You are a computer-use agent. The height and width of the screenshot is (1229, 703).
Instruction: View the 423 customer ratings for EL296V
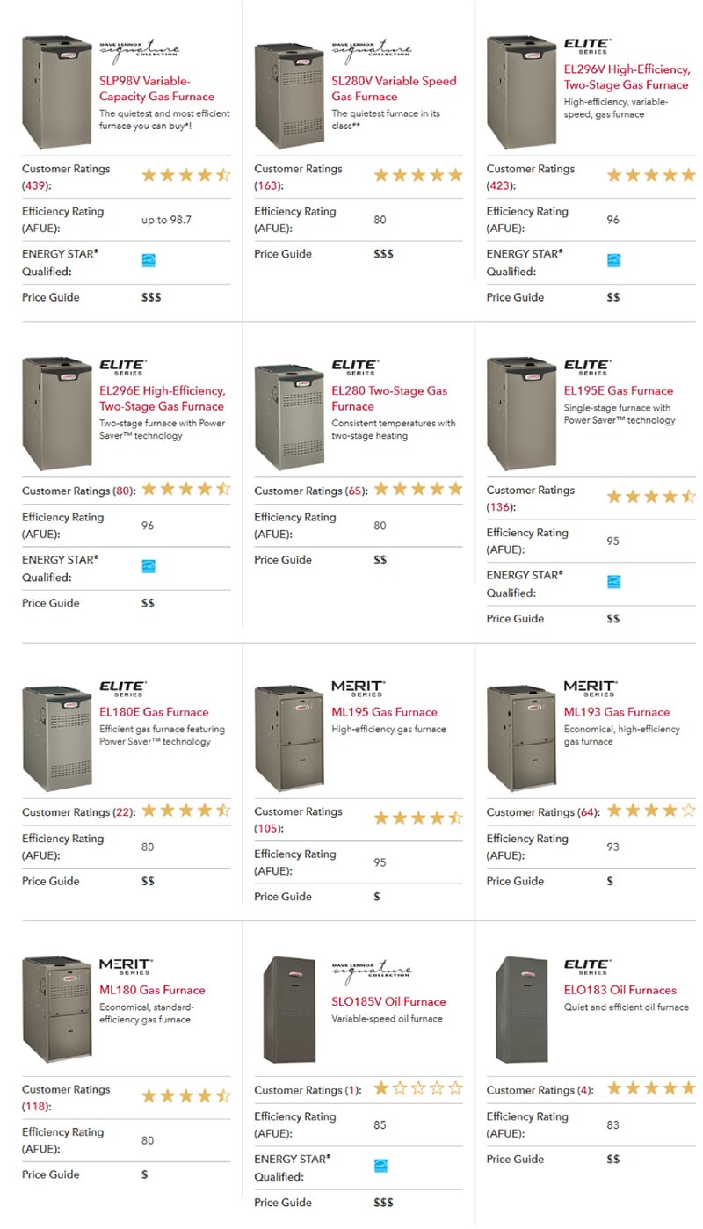pyautogui.click(x=500, y=185)
